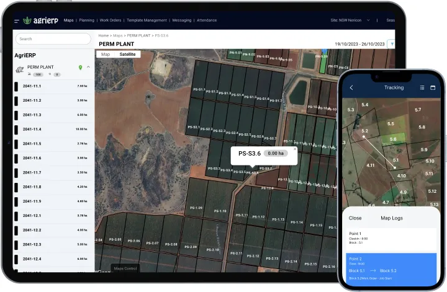447x292 pixels.
Task: Open the date filter funnel icon
Action: coord(392,44)
